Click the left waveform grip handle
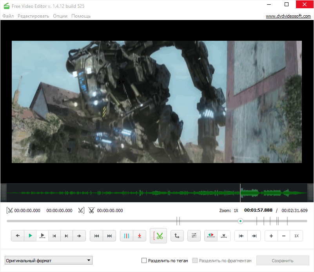 coord(4,193)
